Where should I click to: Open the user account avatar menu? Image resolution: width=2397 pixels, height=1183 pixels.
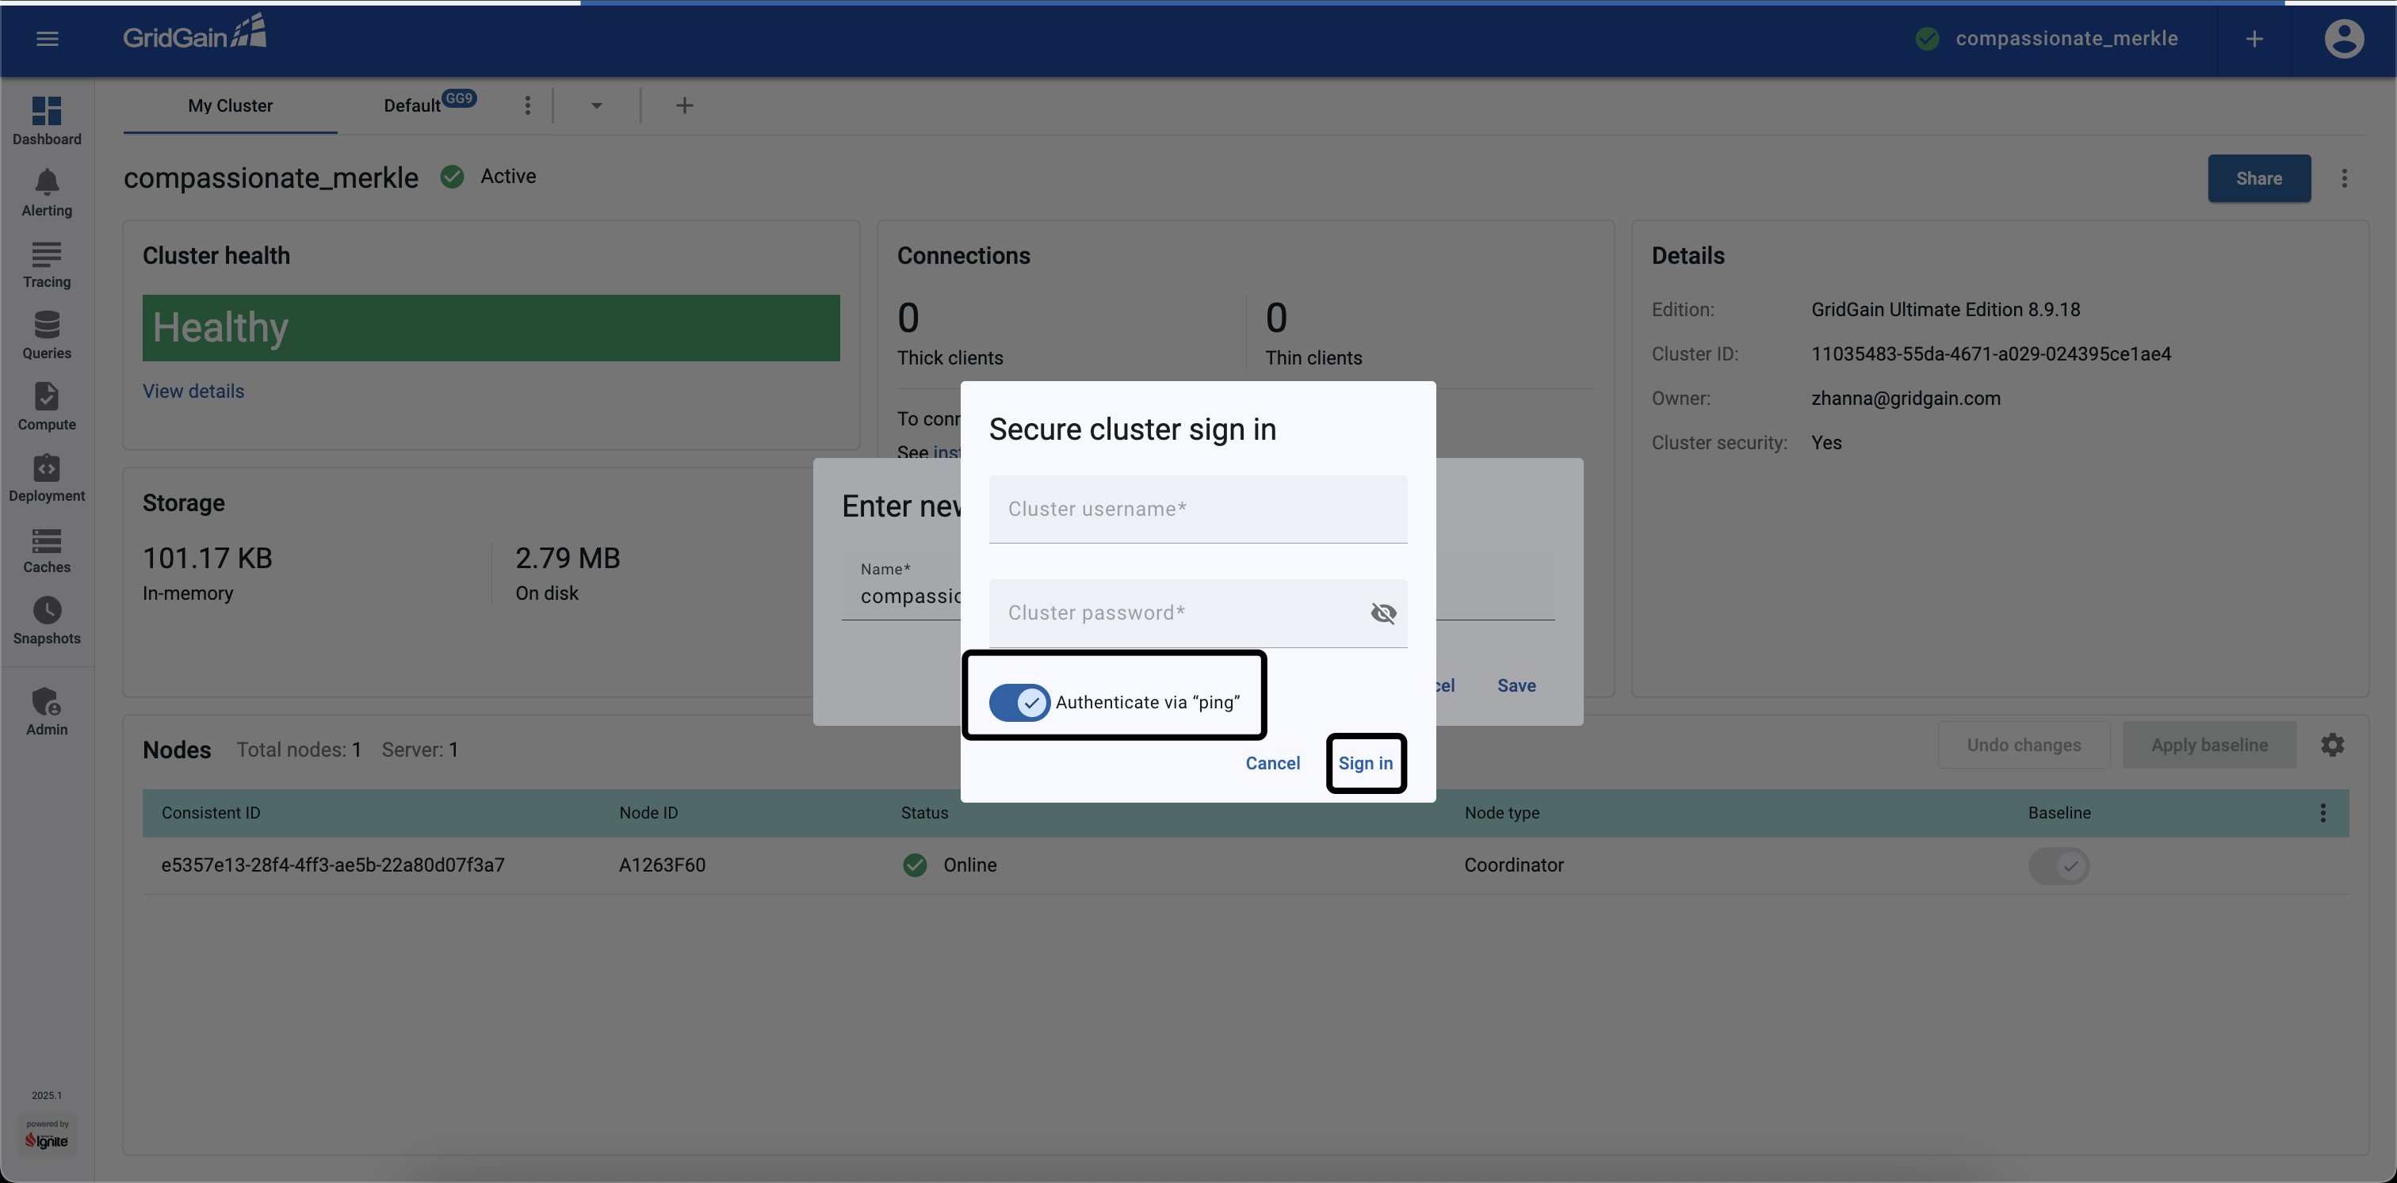(2343, 38)
